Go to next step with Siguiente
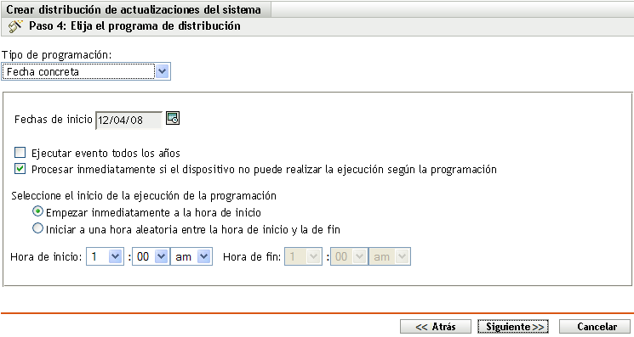 (513, 327)
